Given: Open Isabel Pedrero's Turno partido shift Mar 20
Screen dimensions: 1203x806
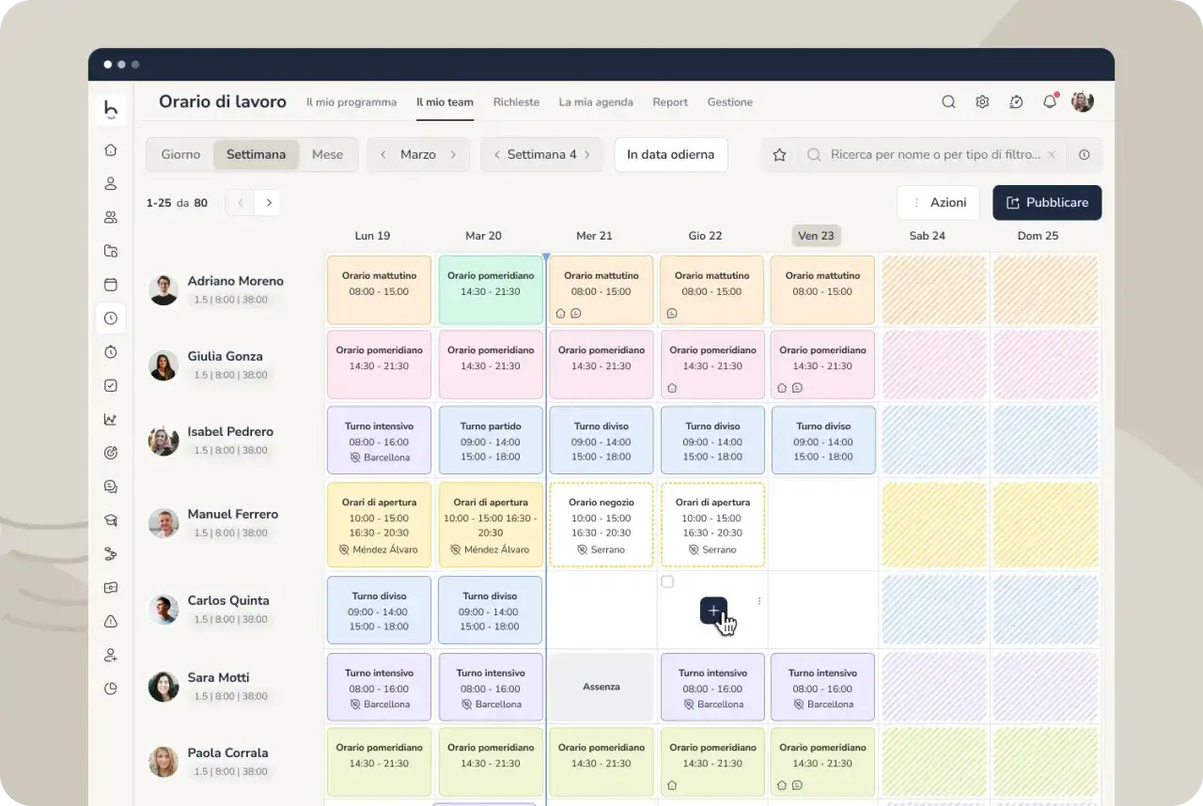Looking at the screenshot, I should pyautogui.click(x=491, y=441).
